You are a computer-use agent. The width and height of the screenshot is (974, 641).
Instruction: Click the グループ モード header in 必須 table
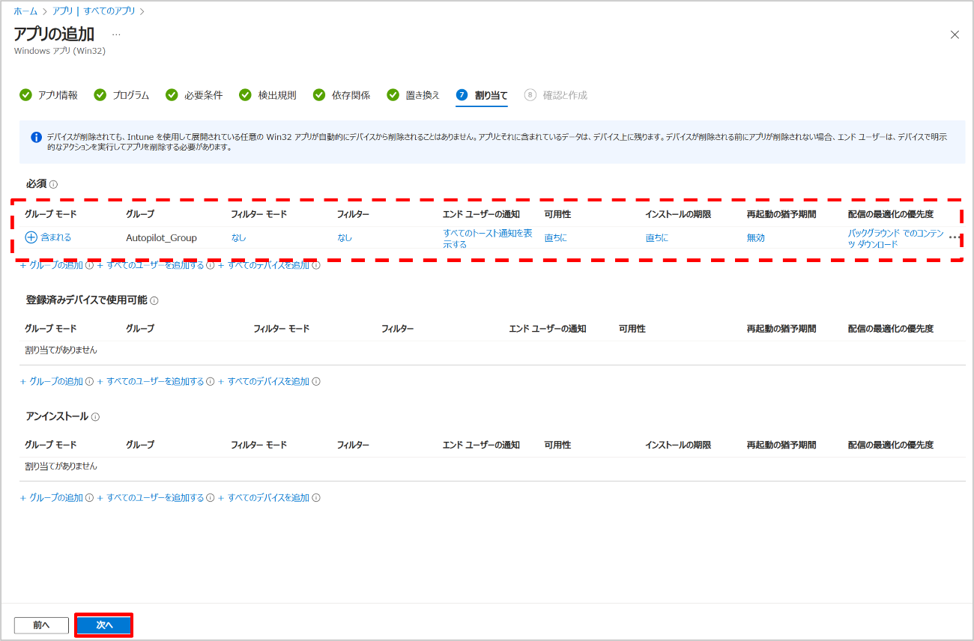coord(51,214)
